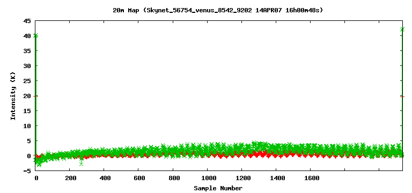
Task: Click the y-axis tick label 45
Action: (27, 21)
